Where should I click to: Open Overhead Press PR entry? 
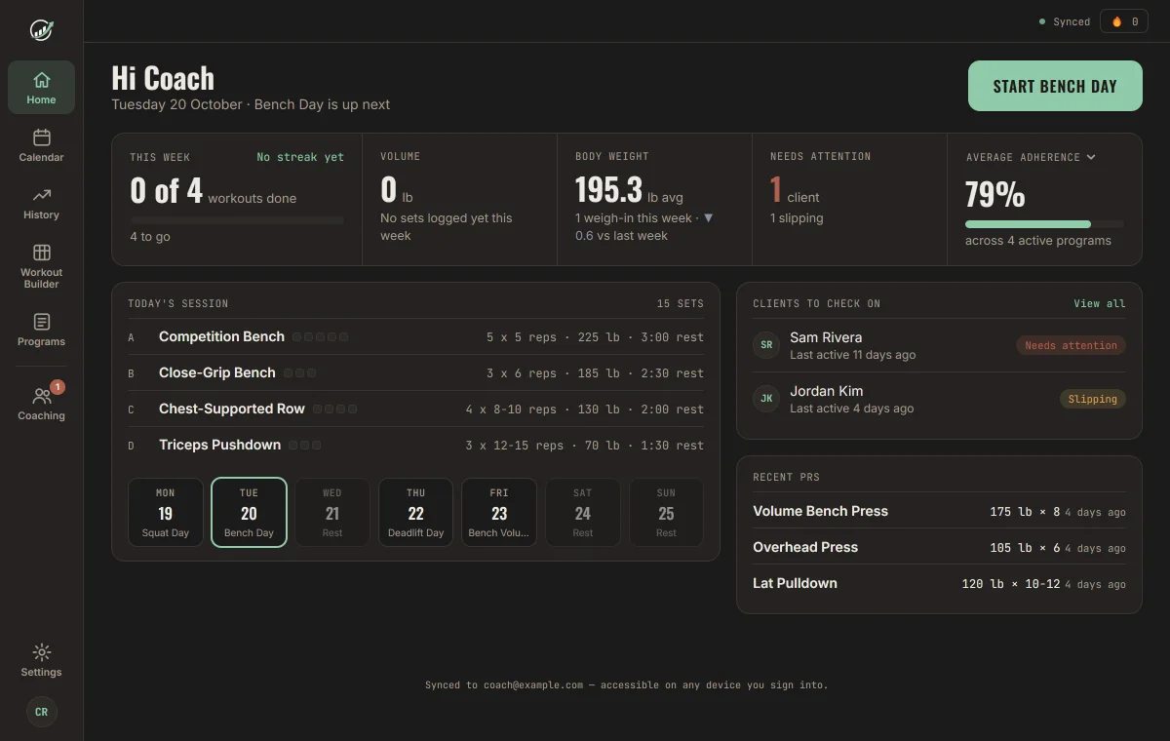(x=939, y=547)
